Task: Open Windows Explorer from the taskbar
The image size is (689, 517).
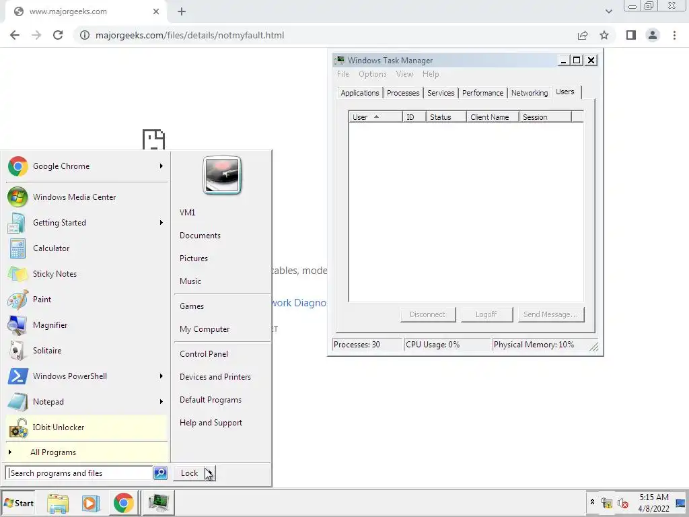Action: tap(58, 503)
